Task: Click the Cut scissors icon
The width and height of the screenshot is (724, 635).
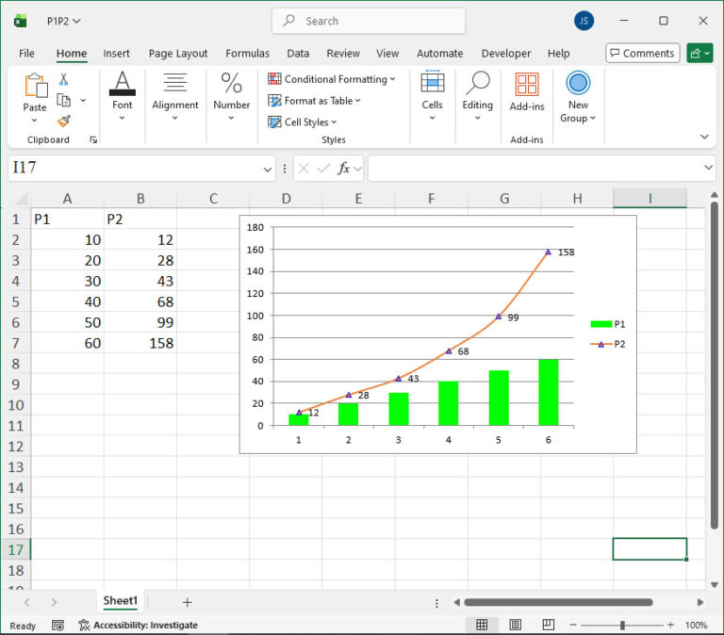Action: click(x=64, y=79)
